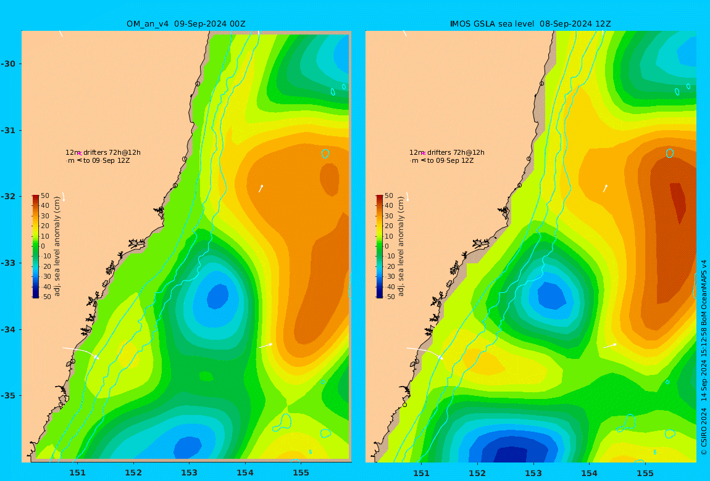Click the vertical CSIRO BoM OceanMAPS v4 copyright text

pyautogui.click(x=704, y=357)
